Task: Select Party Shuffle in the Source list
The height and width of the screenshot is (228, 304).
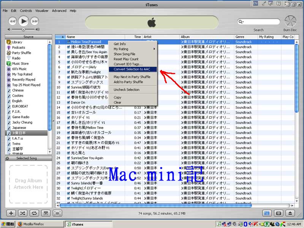Action: 21,53
